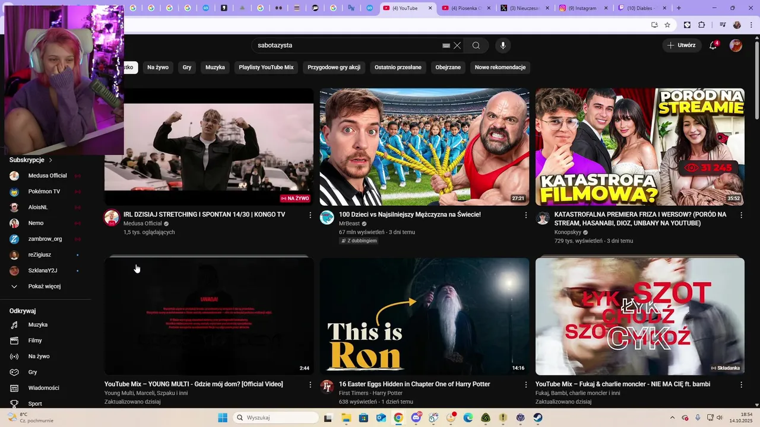Screen dimensions: 760x427
Task: Go to Wiadomości in Odkrywaj section
Action: click(x=45, y=388)
